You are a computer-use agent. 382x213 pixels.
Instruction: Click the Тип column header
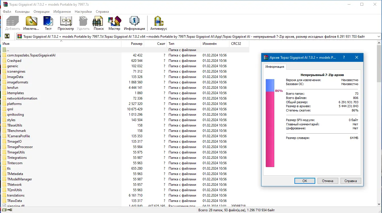click(184, 44)
